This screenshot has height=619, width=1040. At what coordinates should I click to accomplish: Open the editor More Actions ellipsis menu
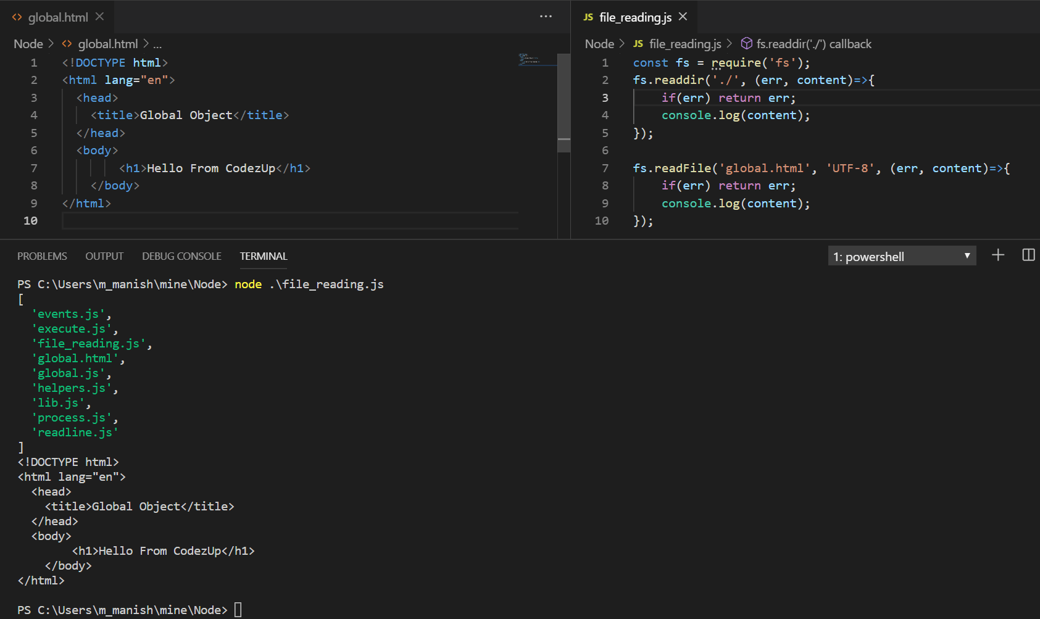(546, 17)
